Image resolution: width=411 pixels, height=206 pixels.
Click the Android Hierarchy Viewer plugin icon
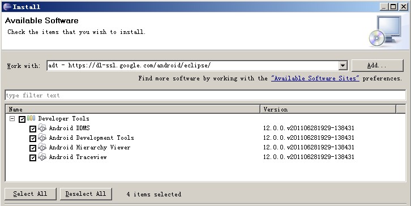click(42, 147)
